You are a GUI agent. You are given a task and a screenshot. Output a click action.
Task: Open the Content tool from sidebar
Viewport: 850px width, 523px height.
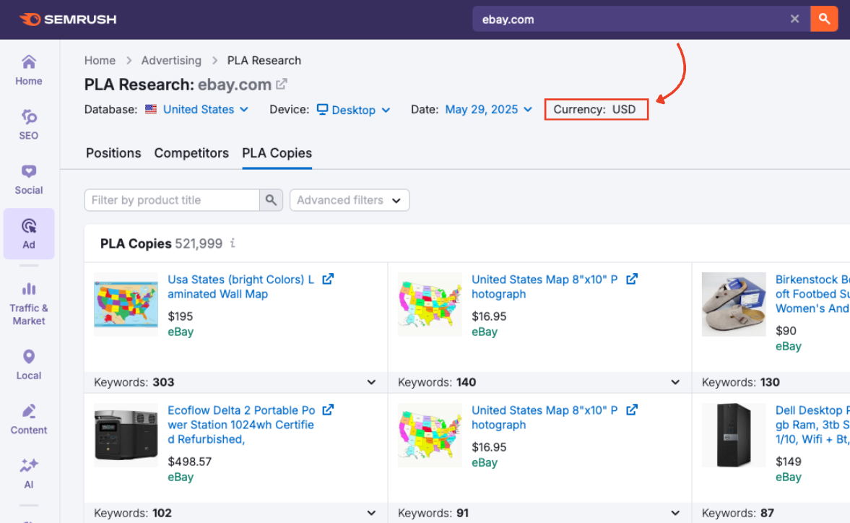point(28,418)
